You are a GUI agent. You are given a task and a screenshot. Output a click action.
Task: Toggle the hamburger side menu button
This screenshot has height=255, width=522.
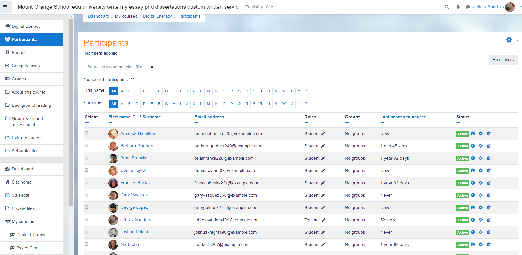(x=5, y=7)
